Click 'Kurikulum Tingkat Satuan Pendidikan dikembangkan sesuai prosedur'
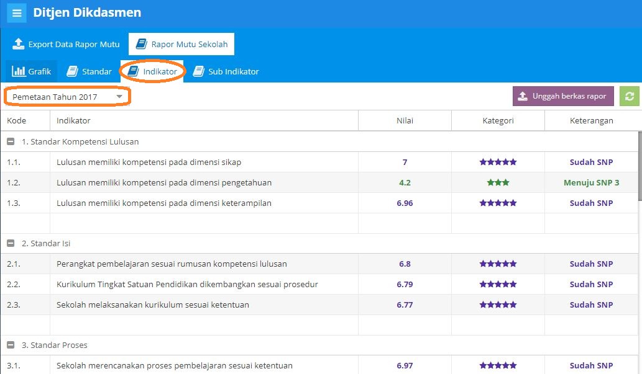The image size is (642, 374). pos(187,285)
